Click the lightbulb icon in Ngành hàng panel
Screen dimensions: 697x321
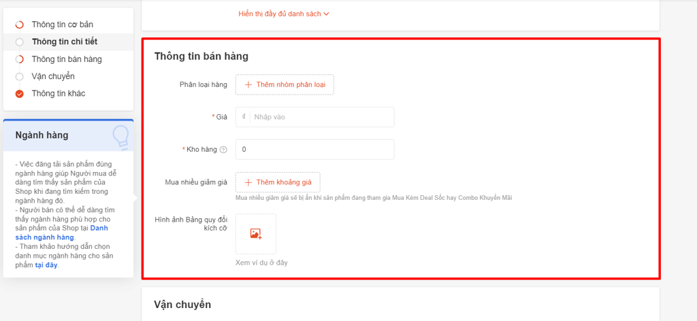pyautogui.click(x=121, y=136)
